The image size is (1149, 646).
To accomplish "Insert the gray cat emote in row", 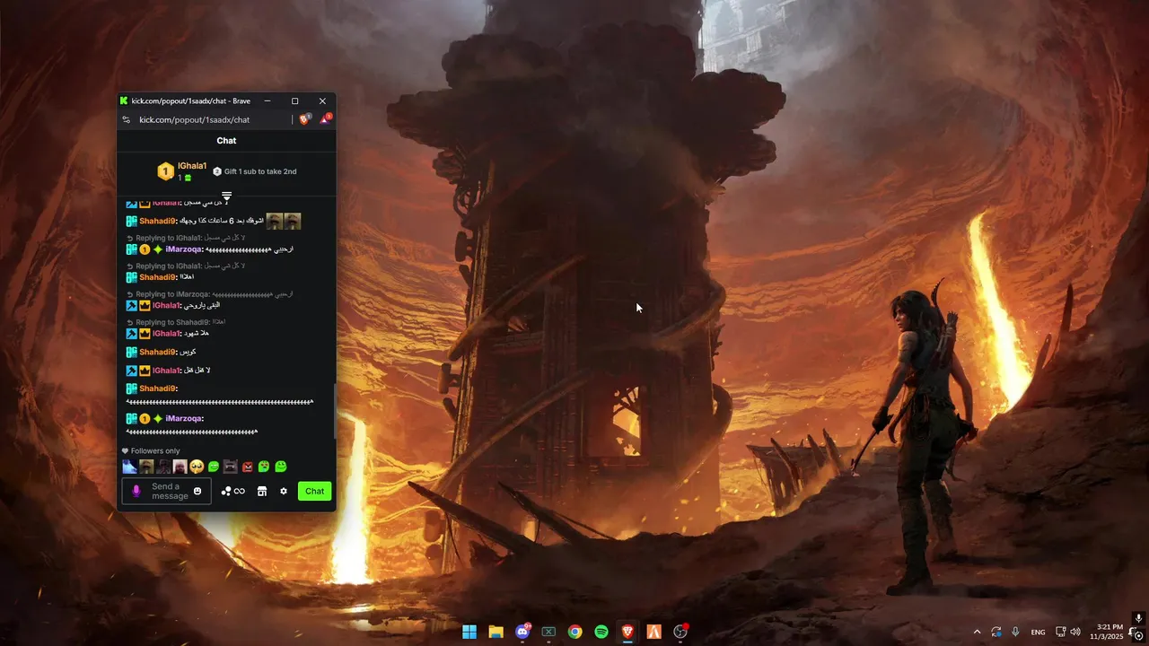I will click(x=231, y=467).
